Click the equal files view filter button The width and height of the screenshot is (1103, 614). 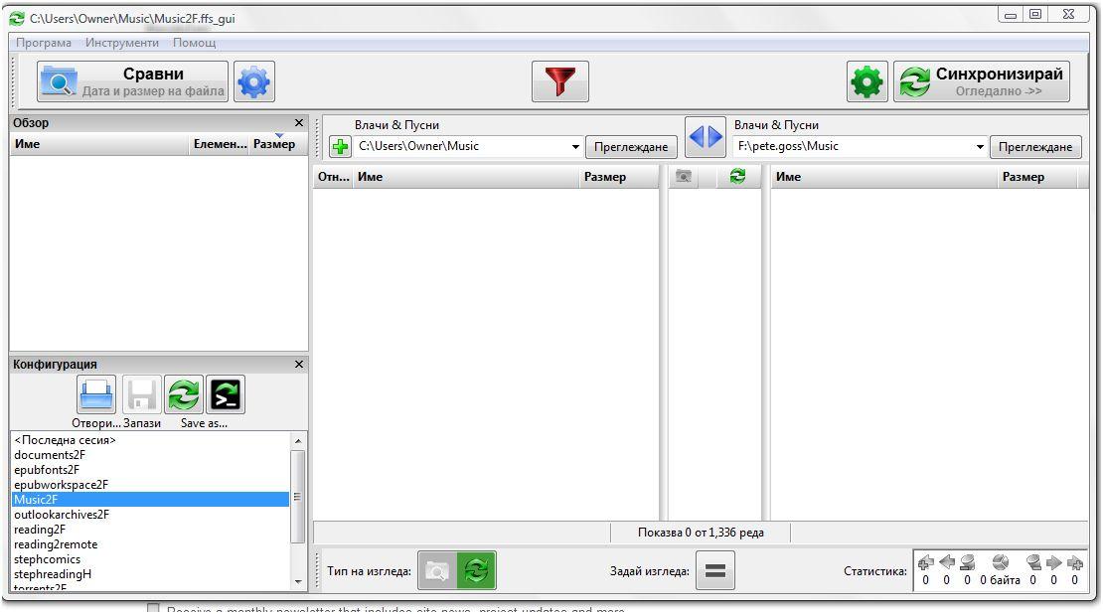pos(715,570)
